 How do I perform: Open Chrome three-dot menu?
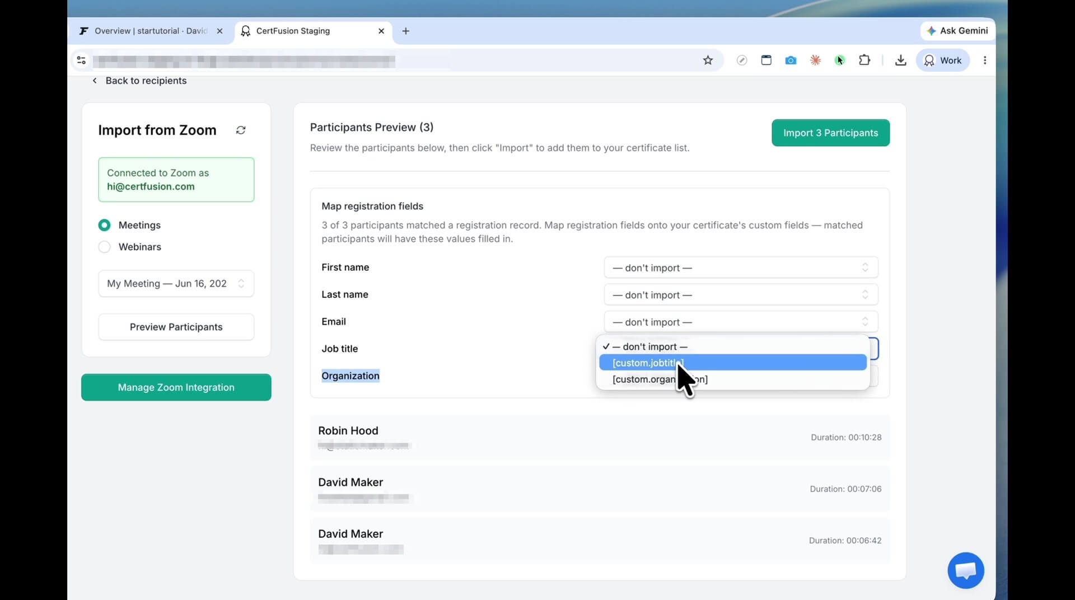[985, 60]
